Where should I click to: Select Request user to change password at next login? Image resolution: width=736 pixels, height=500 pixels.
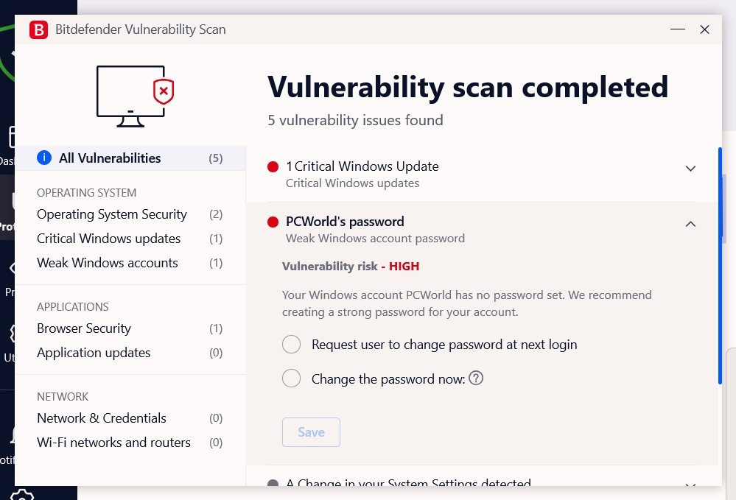291,344
